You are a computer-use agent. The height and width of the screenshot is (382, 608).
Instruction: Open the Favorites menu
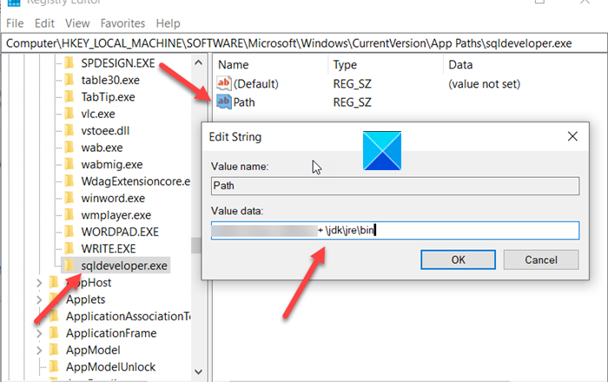coord(122,23)
